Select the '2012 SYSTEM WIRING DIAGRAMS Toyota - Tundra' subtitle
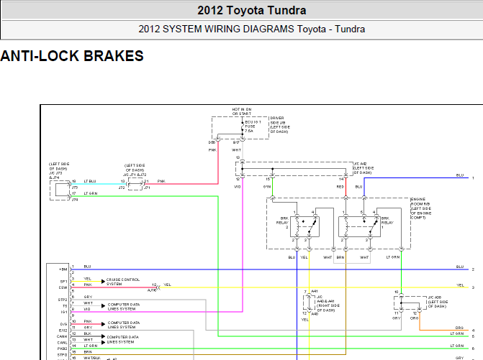Image resolution: width=483 pixels, height=360 pixels. (x=252, y=29)
